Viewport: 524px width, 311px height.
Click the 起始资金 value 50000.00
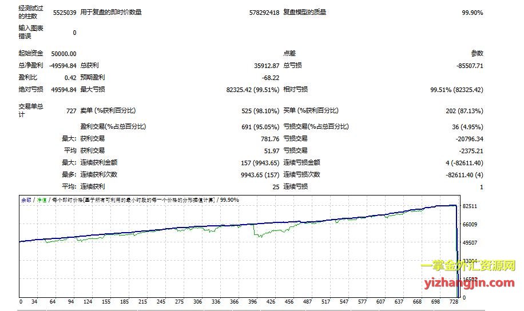click(64, 54)
